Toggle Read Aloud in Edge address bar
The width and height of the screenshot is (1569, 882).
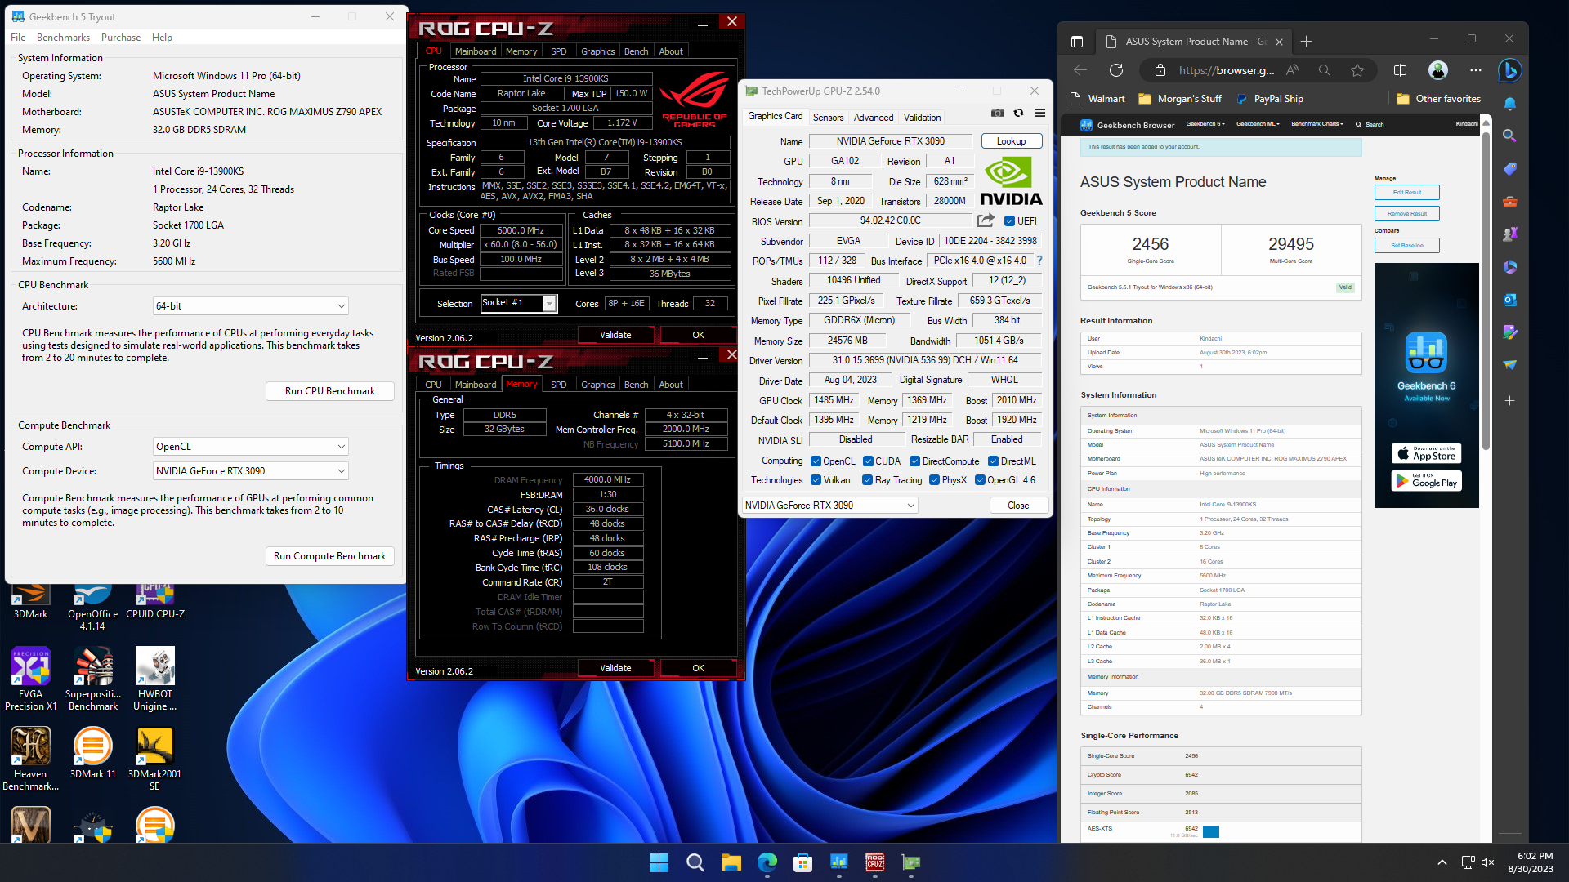(1292, 70)
